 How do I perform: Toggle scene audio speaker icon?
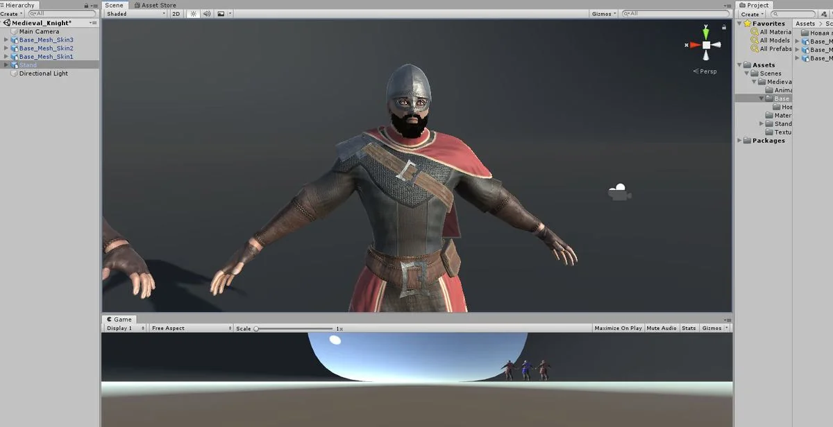[x=206, y=14]
